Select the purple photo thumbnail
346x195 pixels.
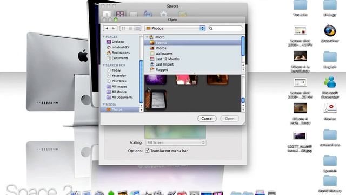(x=156, y=80)
